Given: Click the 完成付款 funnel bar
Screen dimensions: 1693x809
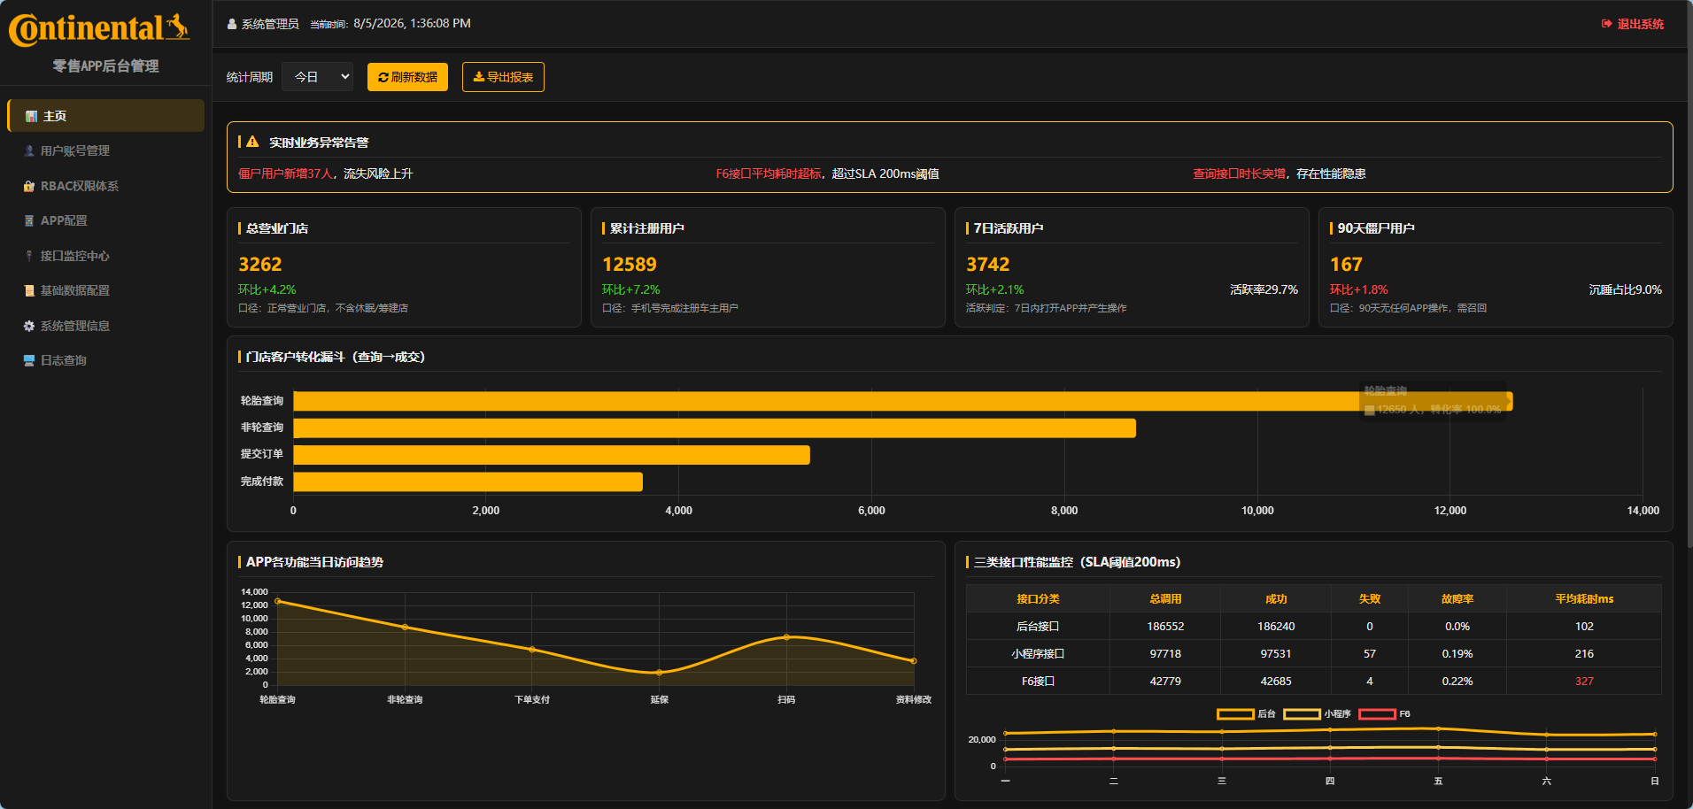Looking at the screenshot, I should [468, 482].
